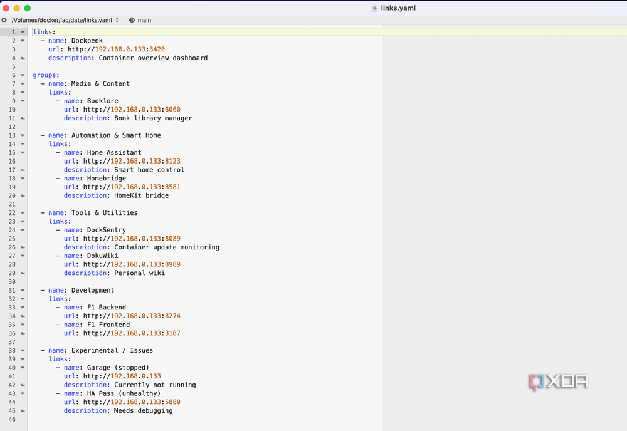Click 'Currently not running' description text

155,385
